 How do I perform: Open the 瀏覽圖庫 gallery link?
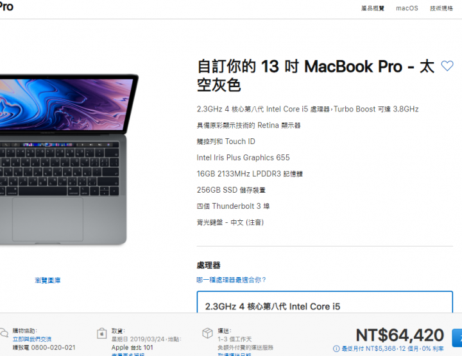pyautogui.click(x=47, y=280)
